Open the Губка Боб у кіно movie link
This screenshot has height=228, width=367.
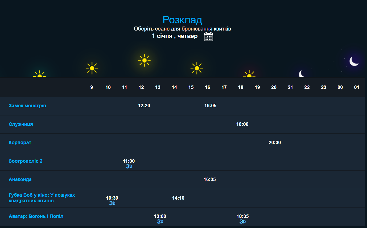coord(42,198)
